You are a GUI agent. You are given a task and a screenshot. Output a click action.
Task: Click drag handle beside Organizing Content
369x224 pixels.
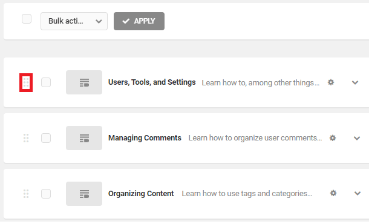(x=26, y=194)
